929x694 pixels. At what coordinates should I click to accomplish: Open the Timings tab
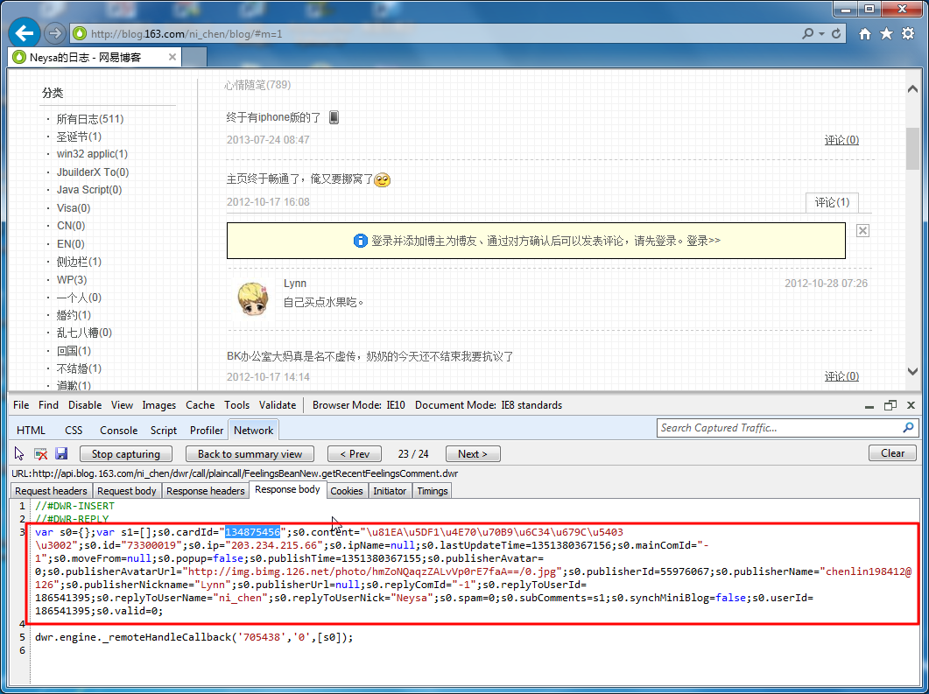point(432,491)
